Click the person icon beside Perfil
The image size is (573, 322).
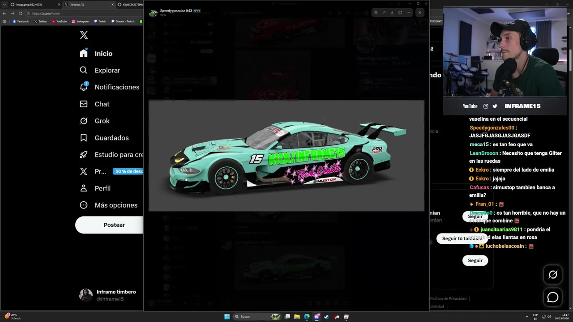point(84,188)
